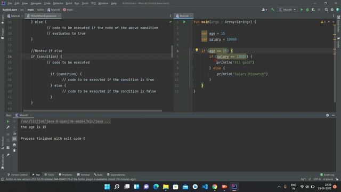Image resolution: width=341 pixels, height=192 pixels.
Task: Click UTF-8 encoding in status bar
Action: [317, 179]
